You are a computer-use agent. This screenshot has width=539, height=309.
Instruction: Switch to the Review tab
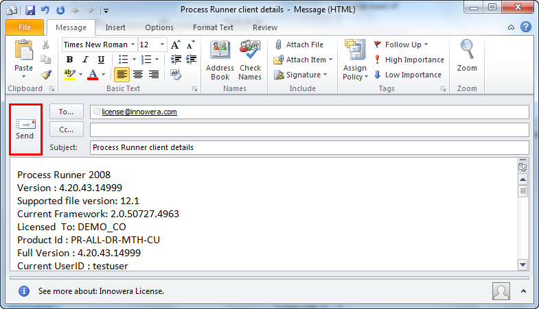click(x=265, y=27)
